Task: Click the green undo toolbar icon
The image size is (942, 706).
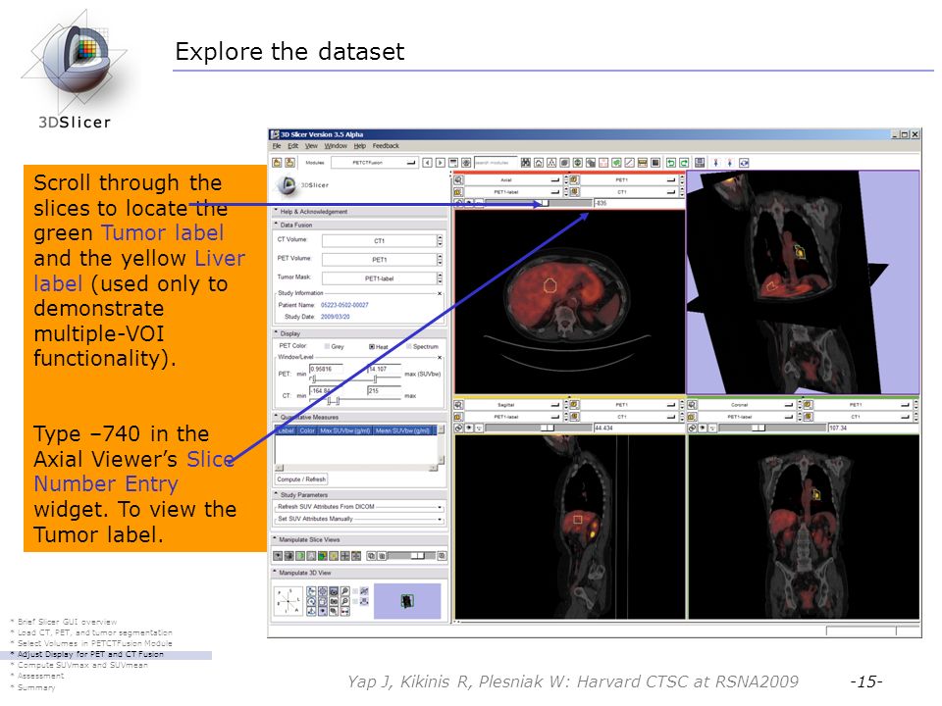Action: tap(671, 163)
